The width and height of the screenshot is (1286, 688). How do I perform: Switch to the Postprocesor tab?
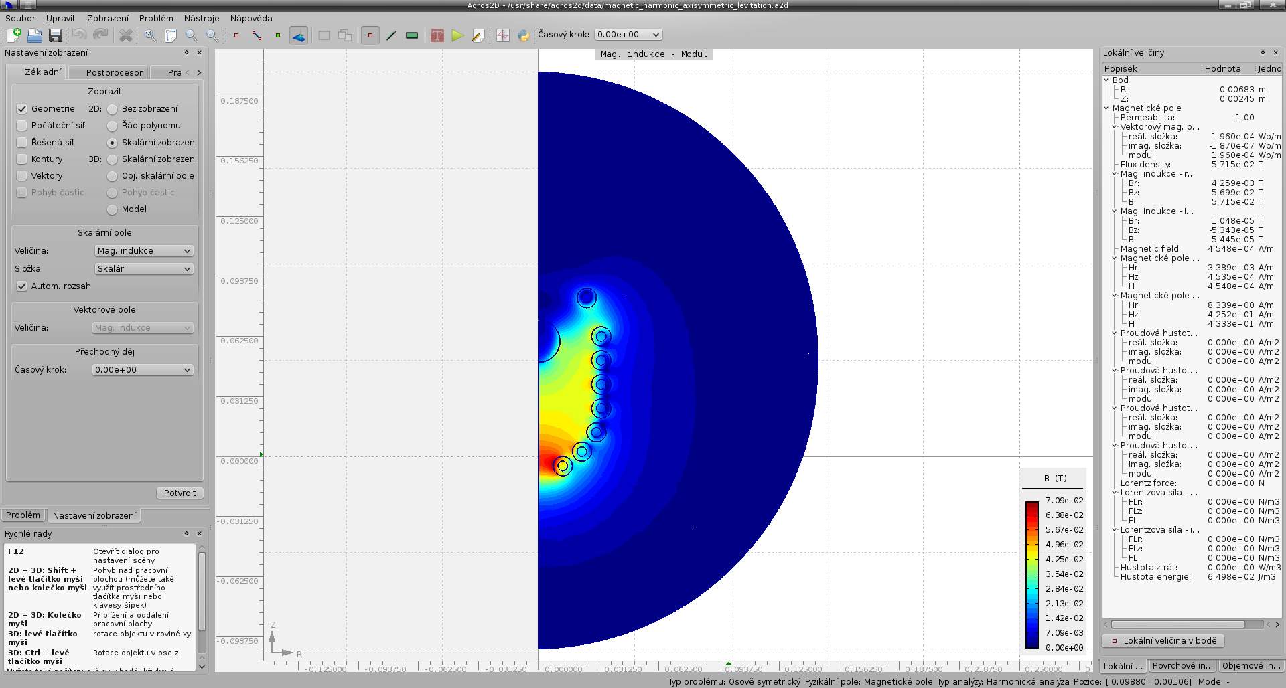pos(114,72)
